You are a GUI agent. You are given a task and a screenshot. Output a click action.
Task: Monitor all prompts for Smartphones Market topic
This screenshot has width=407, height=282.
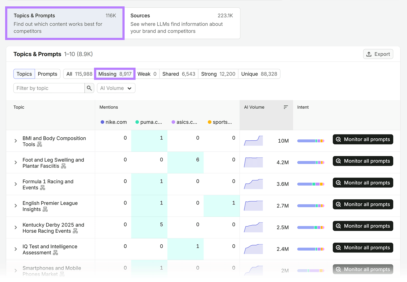coord(363,269)
